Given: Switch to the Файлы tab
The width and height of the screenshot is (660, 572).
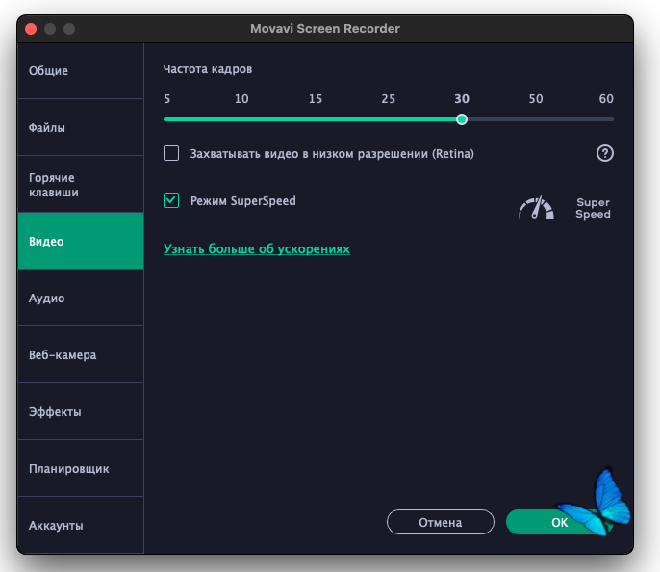Looking at the screenshot, I should point(81,128).
